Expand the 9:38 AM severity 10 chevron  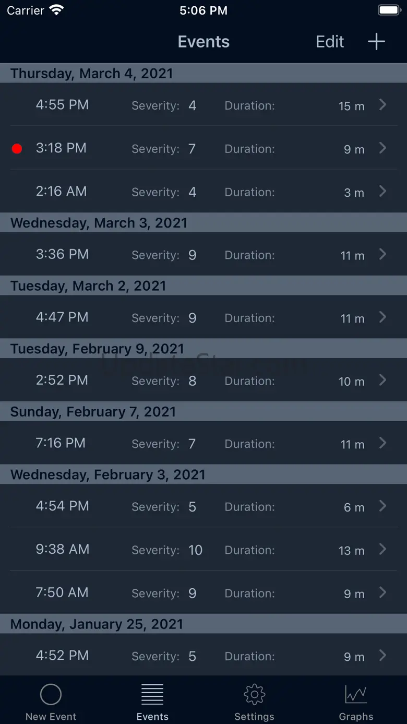click(382, 549)
